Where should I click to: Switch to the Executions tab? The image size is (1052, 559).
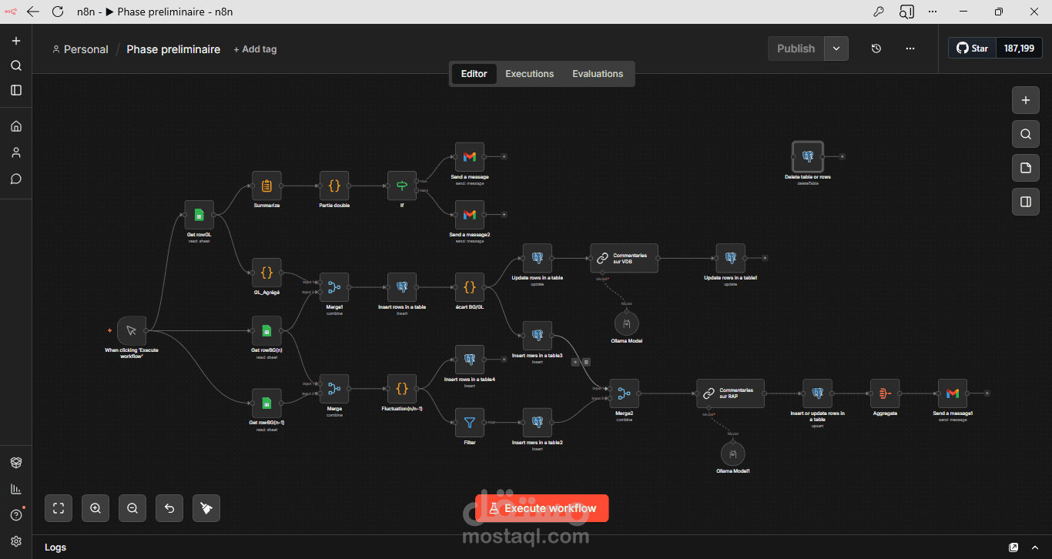pyautogui.click(x=530, y=74)
